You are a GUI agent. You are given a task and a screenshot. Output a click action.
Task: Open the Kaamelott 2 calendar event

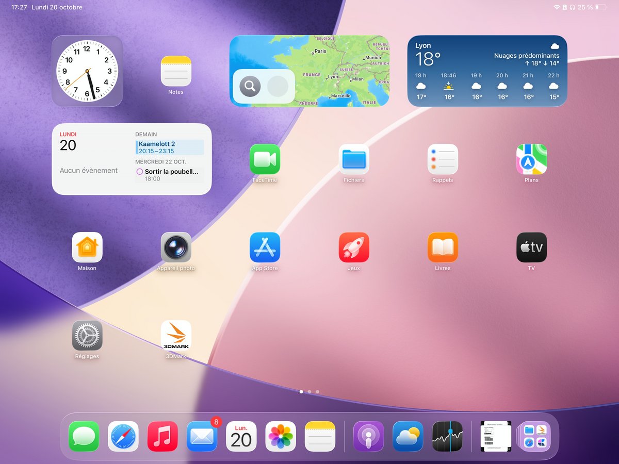pos(170,147)
